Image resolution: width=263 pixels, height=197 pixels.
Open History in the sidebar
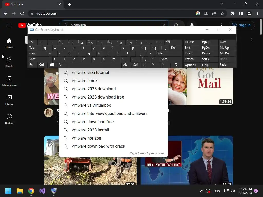pos(9,119)
